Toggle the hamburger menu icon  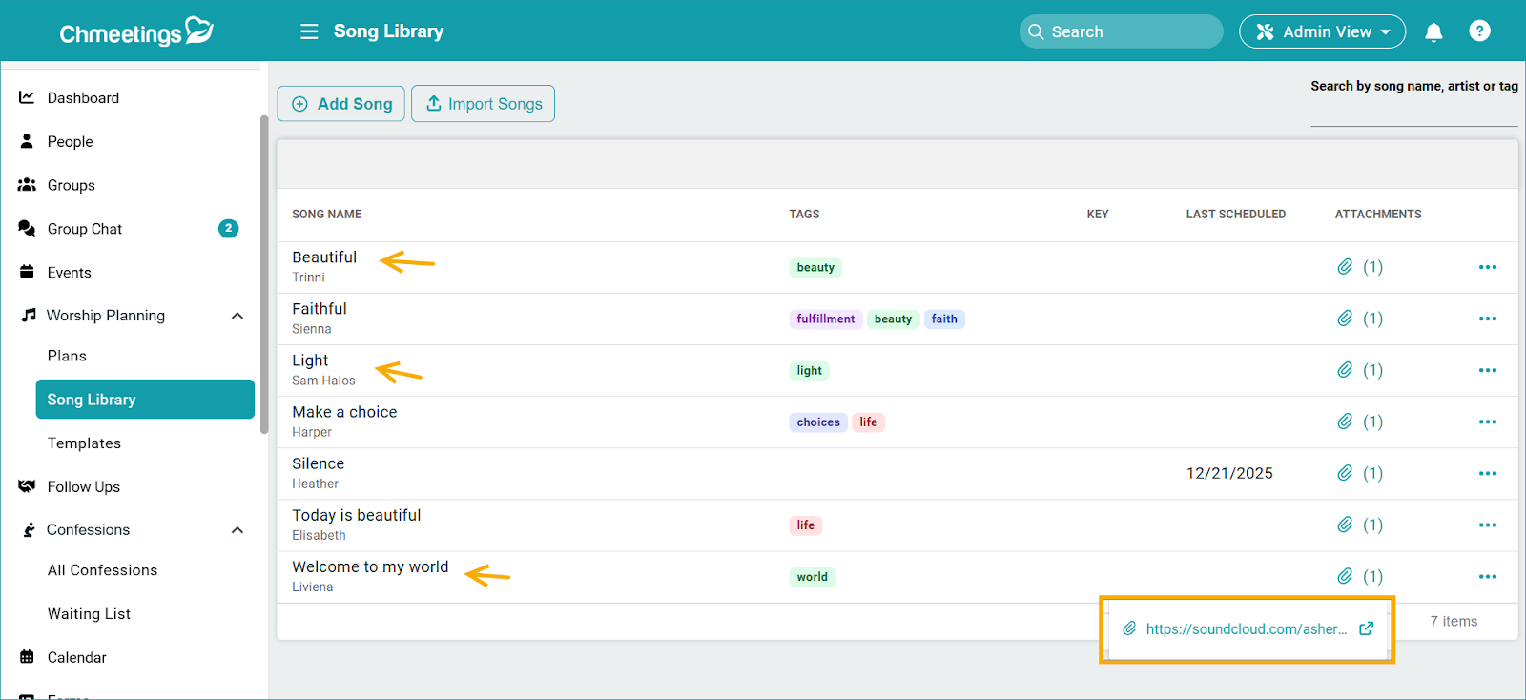(309, 31)
